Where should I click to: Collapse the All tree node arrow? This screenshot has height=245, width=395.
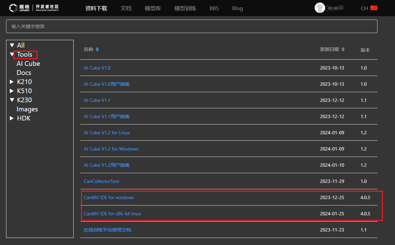point(12,45)
